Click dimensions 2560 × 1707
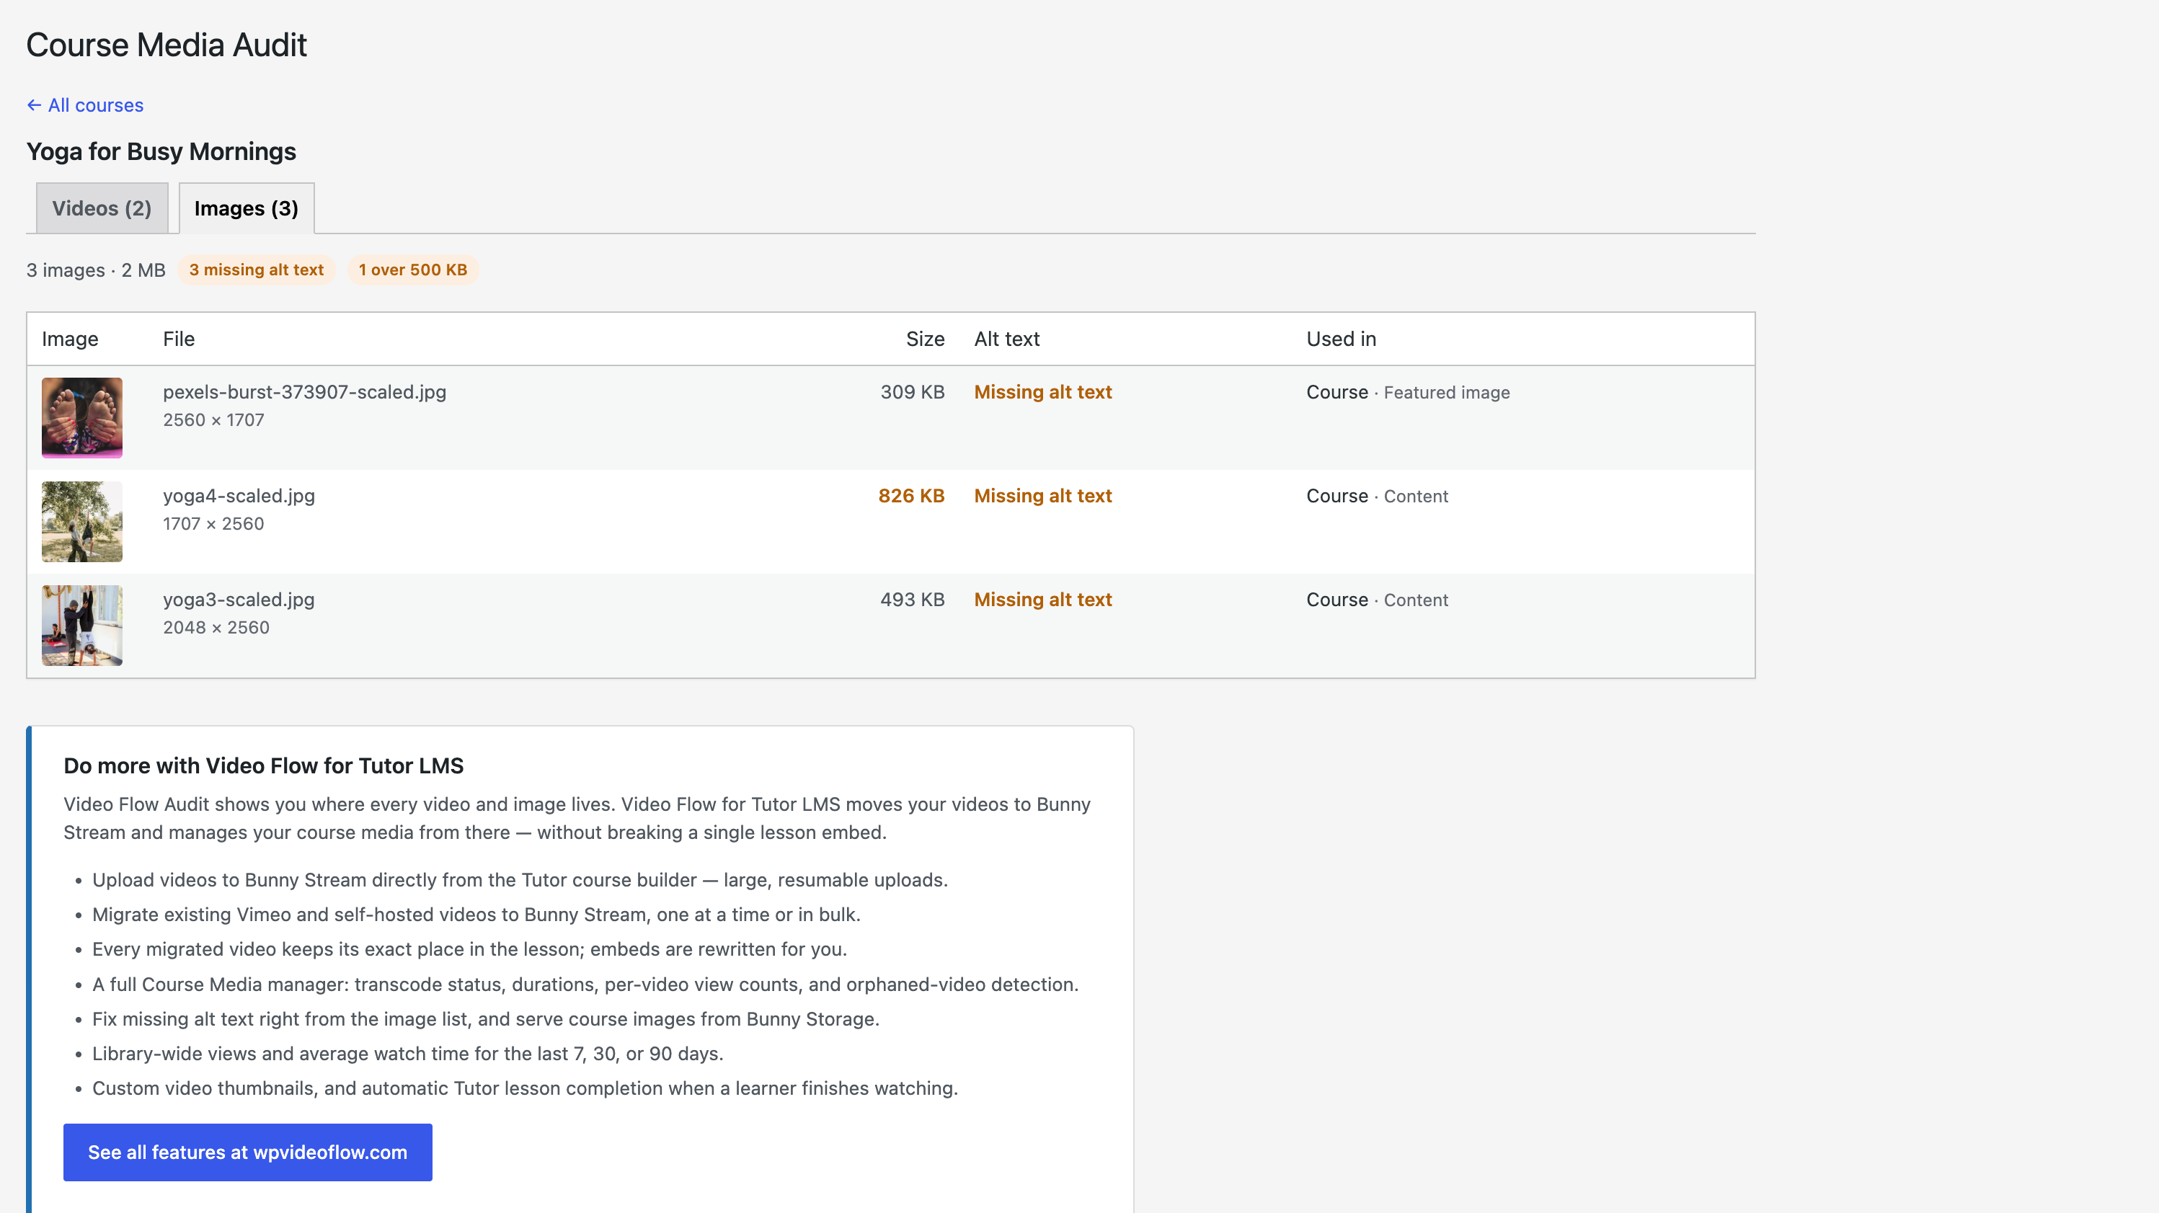Viewport: 2159px width, 1213px height. coord(213,419)
